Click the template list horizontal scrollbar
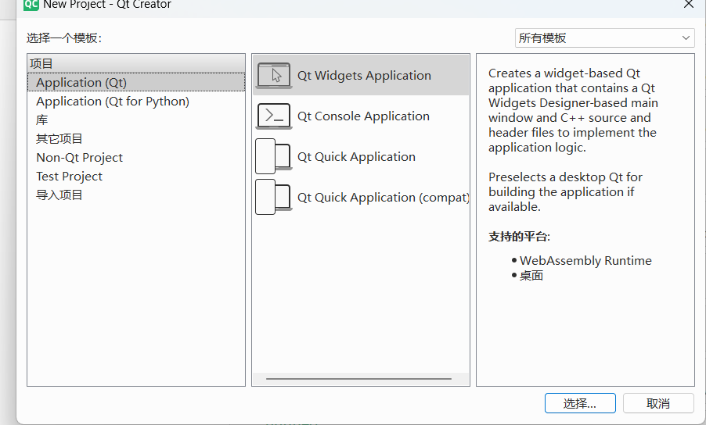 [x=358, y=379]
